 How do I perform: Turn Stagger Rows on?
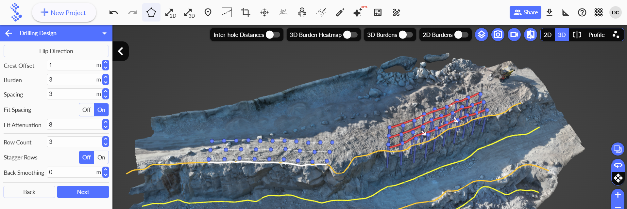101,157
